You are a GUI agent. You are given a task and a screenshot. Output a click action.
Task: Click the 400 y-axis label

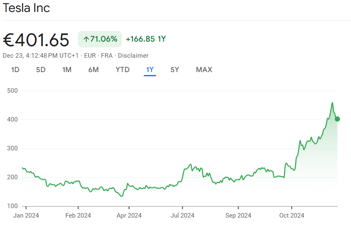pos(12,120)
